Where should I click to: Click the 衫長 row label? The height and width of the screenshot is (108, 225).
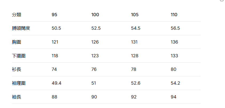17,69
